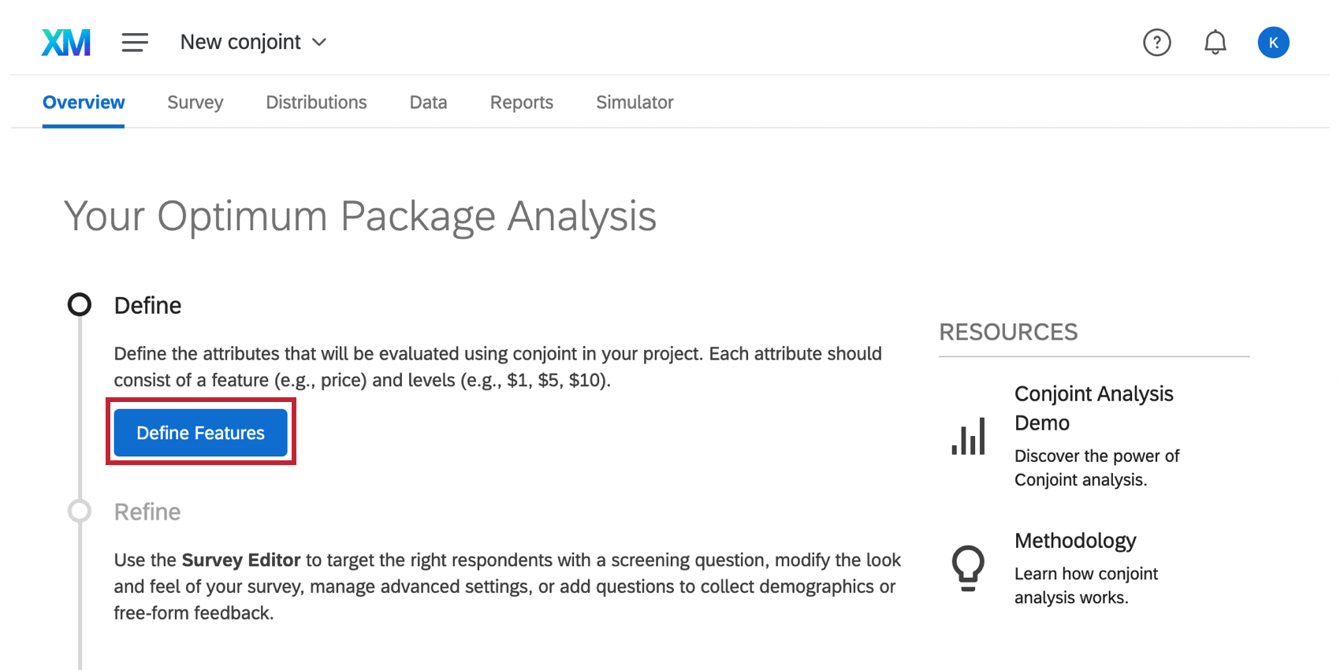This screenshot has width=1340, height=670.
Task: Go to the Data tab
Action: (428, 102)
